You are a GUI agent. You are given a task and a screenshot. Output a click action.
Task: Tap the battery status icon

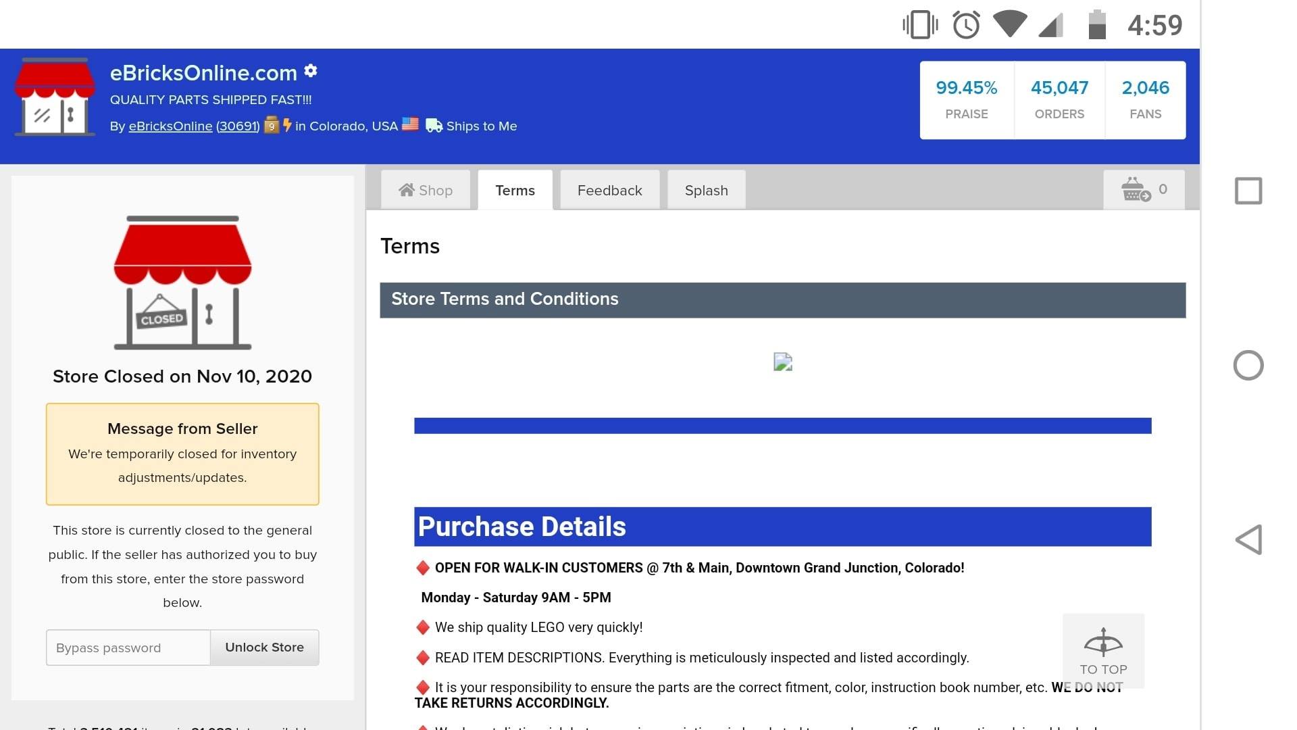[1097, 25]
